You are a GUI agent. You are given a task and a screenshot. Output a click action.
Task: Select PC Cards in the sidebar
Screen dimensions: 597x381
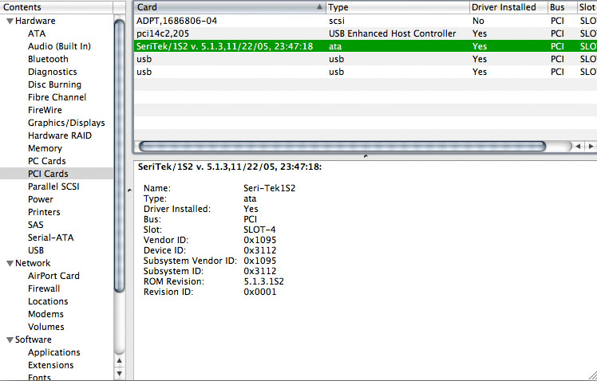click(x=46, y=161)
